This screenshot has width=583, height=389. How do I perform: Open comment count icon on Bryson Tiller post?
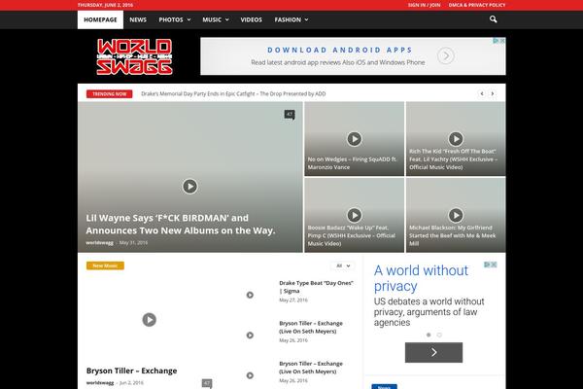click(x=207, y=383)
